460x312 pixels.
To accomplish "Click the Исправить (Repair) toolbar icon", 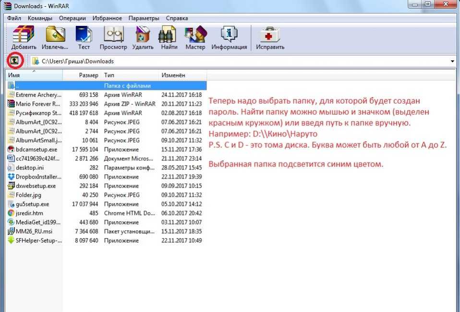I will 270,38.
